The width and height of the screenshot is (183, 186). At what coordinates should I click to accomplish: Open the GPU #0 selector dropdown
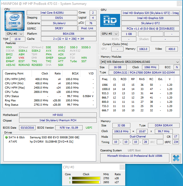pos(110,34)
